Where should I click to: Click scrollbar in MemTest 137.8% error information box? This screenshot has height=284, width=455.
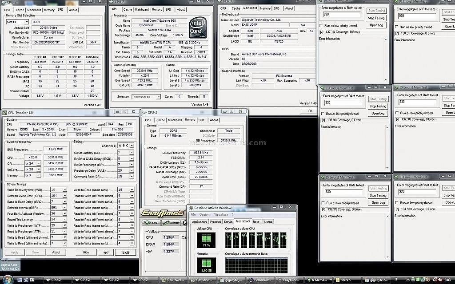[387, 147]
